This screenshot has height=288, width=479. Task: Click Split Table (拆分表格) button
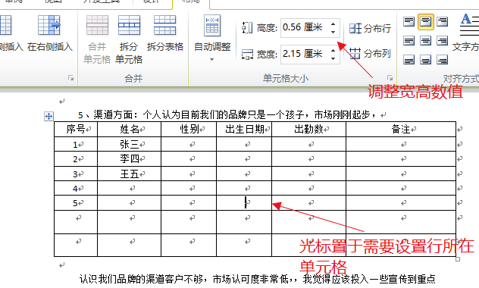coord(165,33)
